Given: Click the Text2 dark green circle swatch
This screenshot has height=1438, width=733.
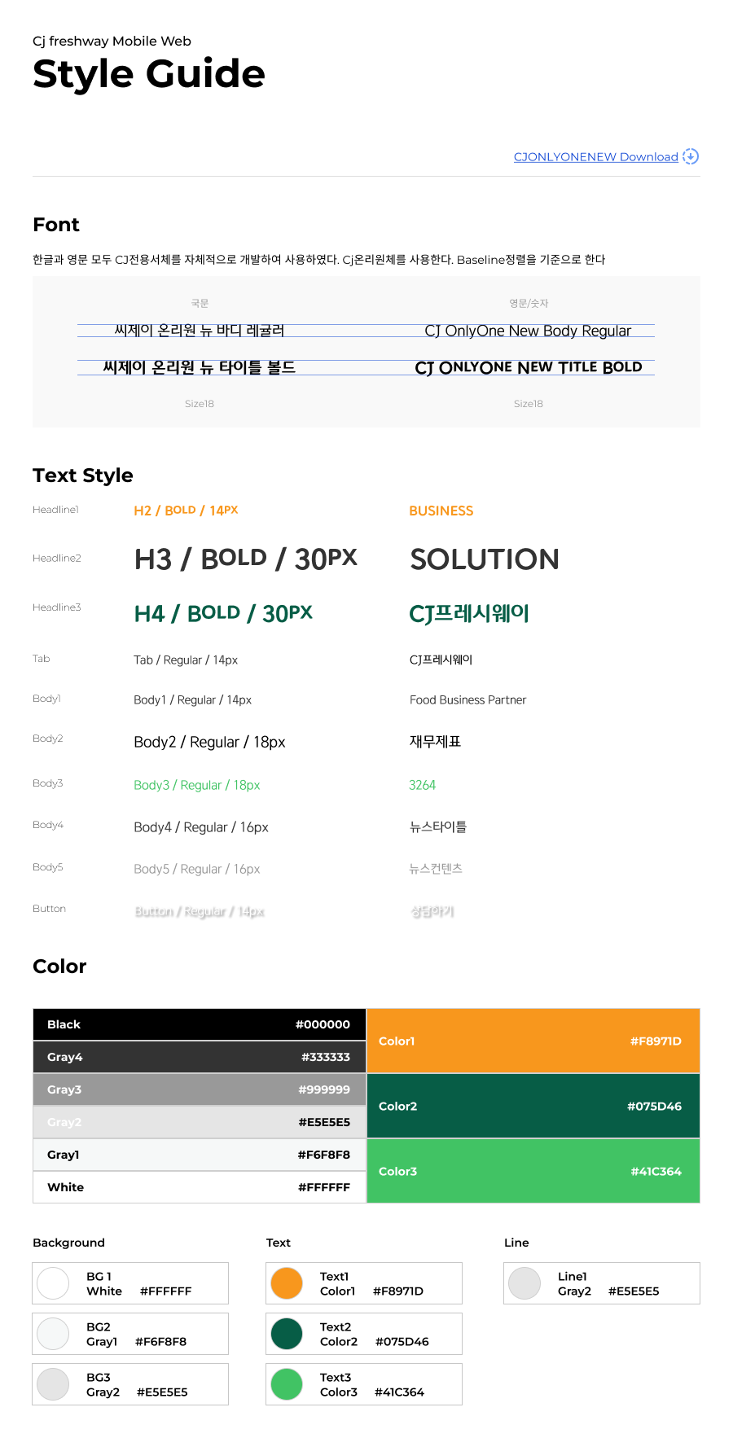Looking at the screenshot, I should point(287,1334).
